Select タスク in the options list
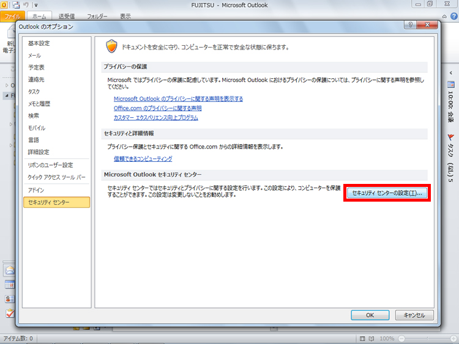459x344 pixels. tap(57, 92)
